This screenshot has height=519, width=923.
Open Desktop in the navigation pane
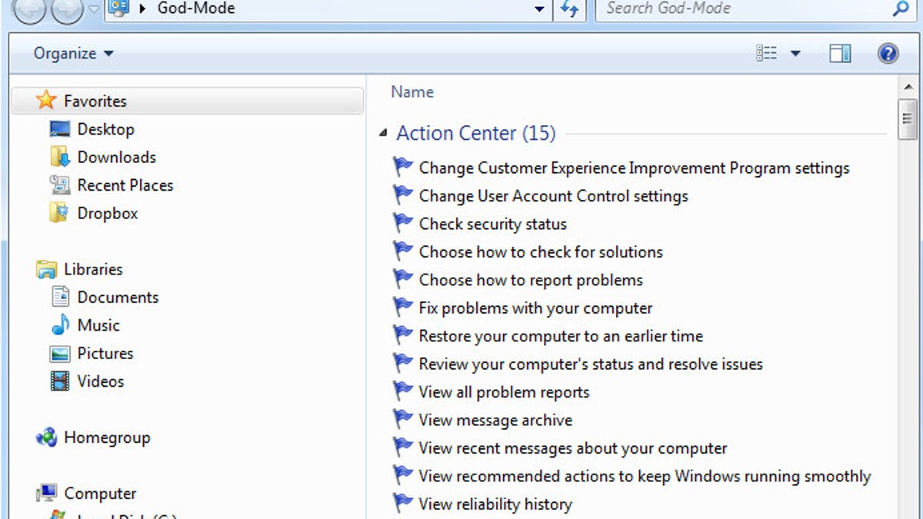pos(106,129)
